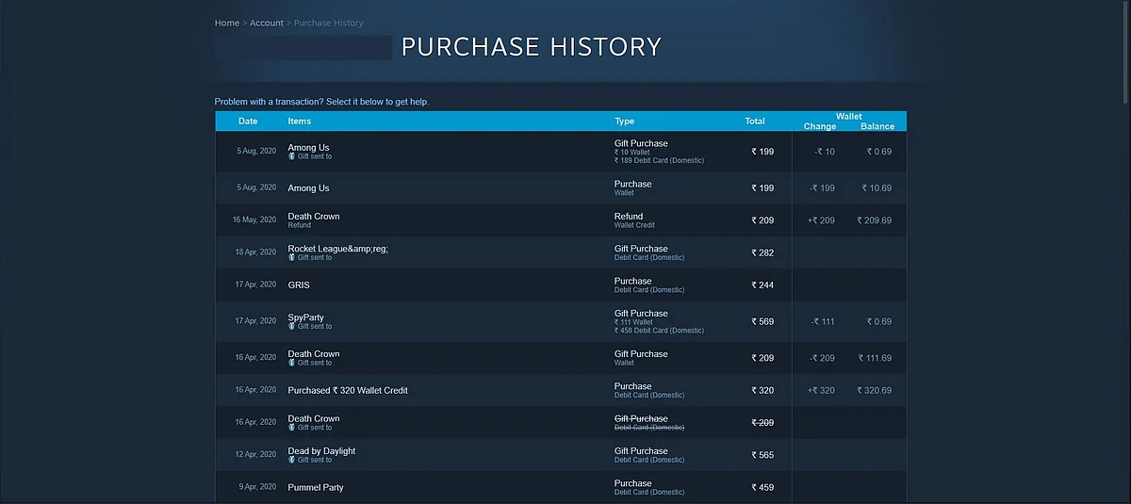Click gift icon under SpyParty row

click(x=292, y=326)
